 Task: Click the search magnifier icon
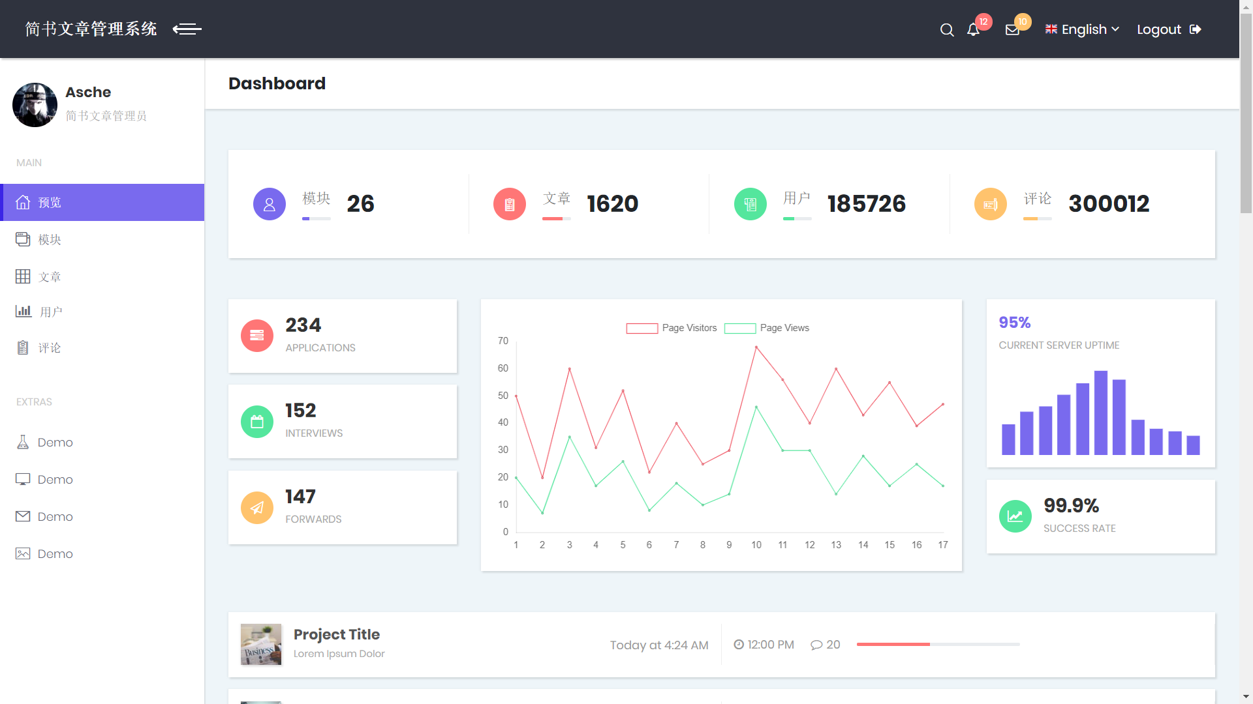tap(946, 30)
